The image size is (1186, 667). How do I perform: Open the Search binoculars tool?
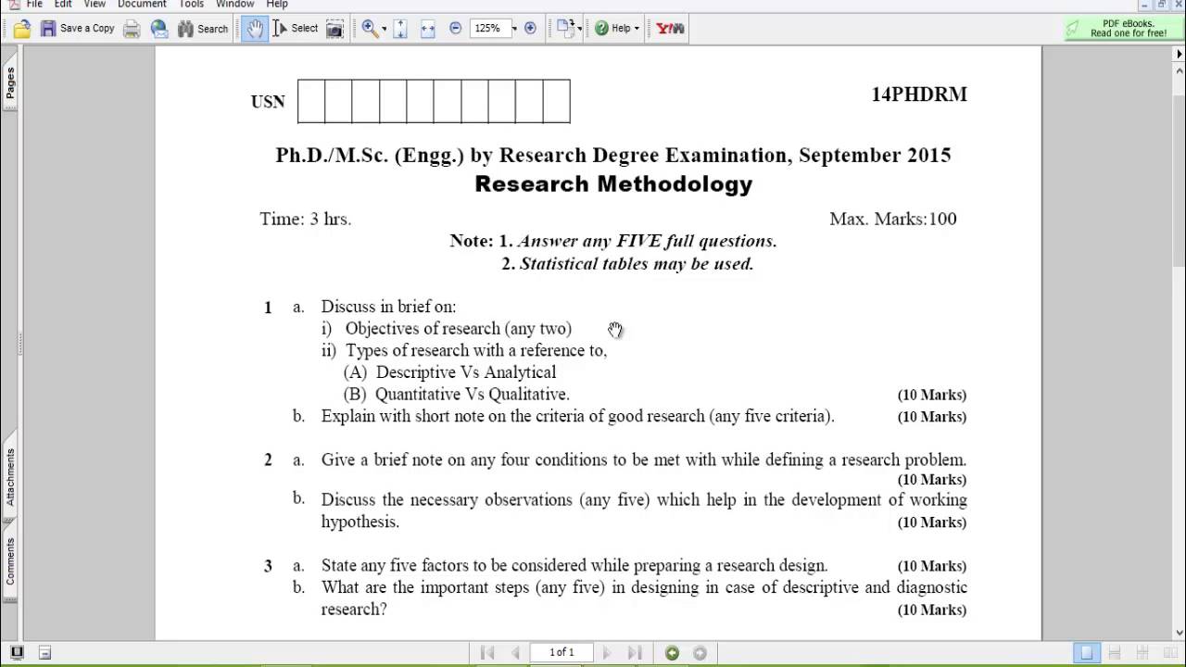[203, 29]
